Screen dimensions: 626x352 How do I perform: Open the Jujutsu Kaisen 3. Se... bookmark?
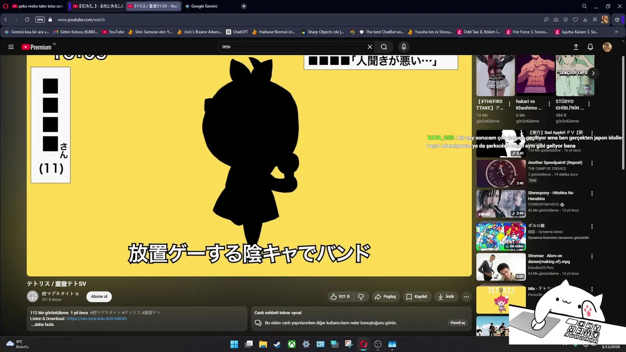576,32
